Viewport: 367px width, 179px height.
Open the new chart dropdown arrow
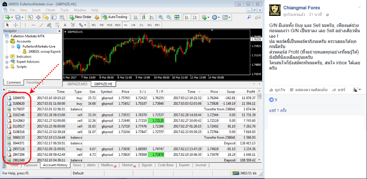click(12, 17)
